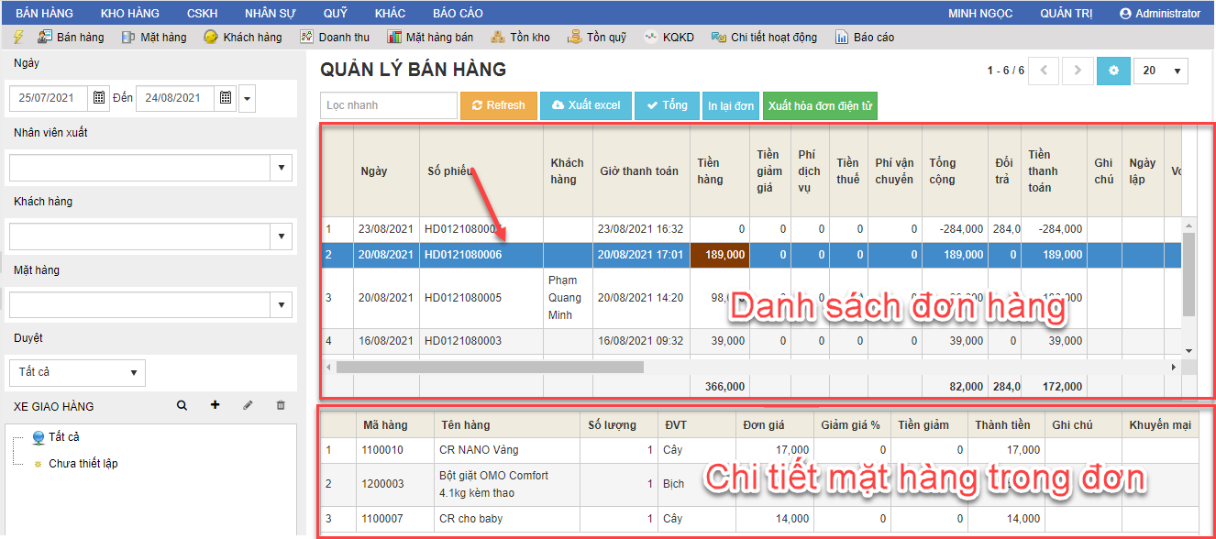Viewport: 1216px width, 539px height.
Task: Open the Duyệt dropdown showing Tất cả
Action: (x=133, y=373)
